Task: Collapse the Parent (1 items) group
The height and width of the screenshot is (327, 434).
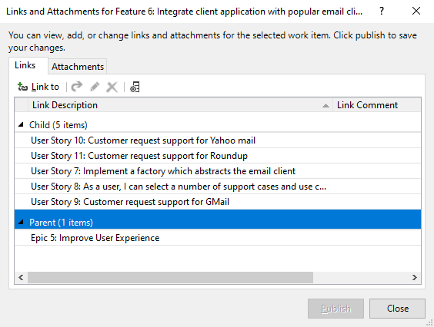Action: click(21, 222)
